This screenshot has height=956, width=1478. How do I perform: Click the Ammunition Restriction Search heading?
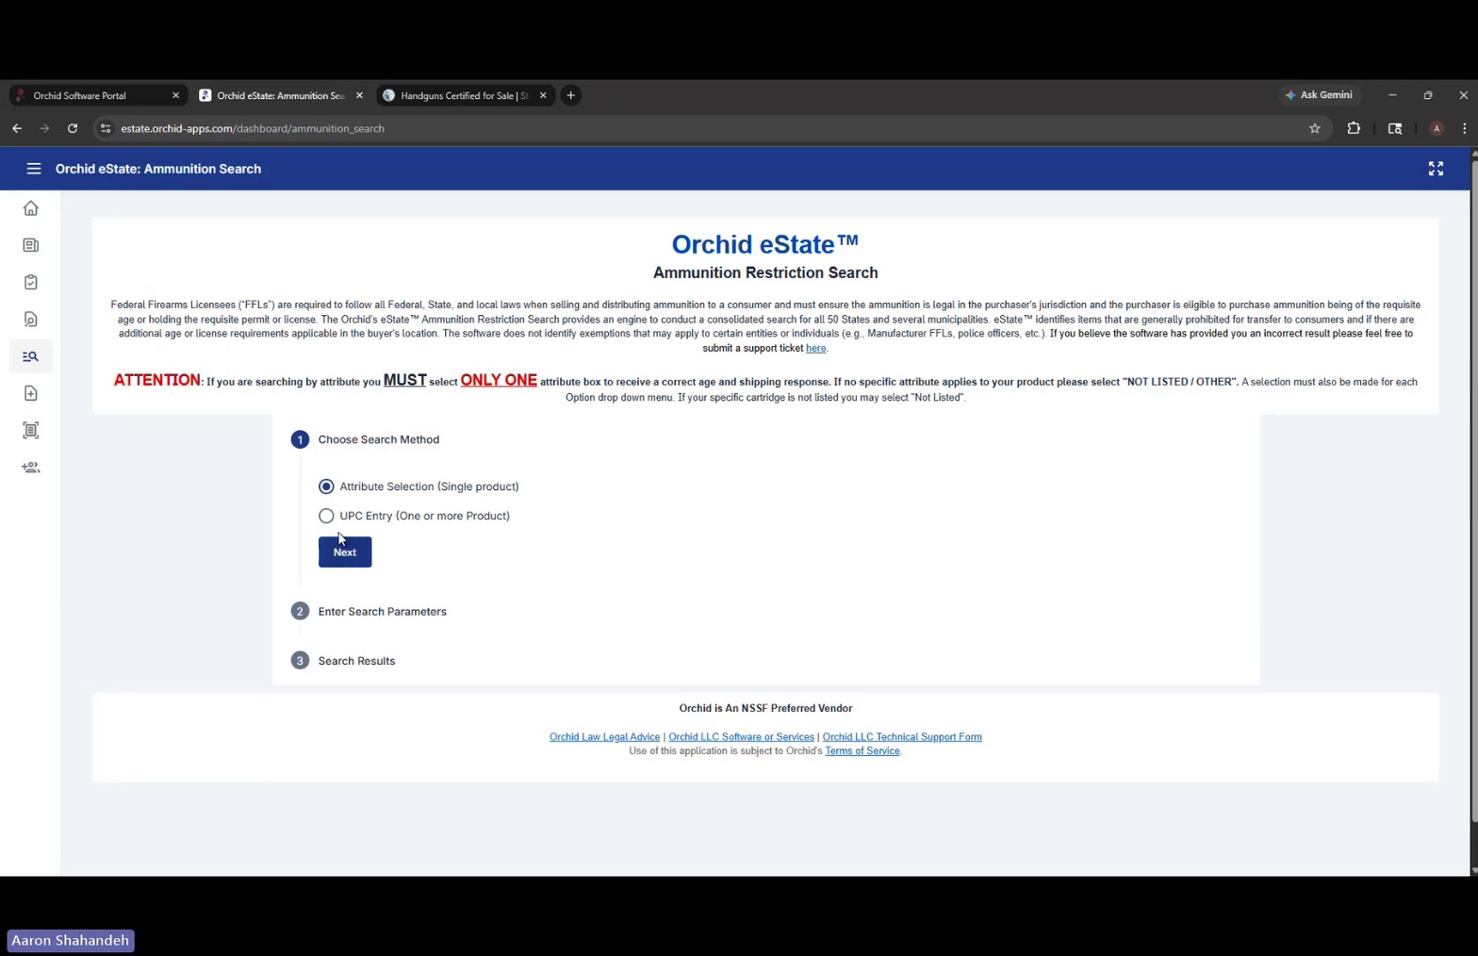point(765,272)
